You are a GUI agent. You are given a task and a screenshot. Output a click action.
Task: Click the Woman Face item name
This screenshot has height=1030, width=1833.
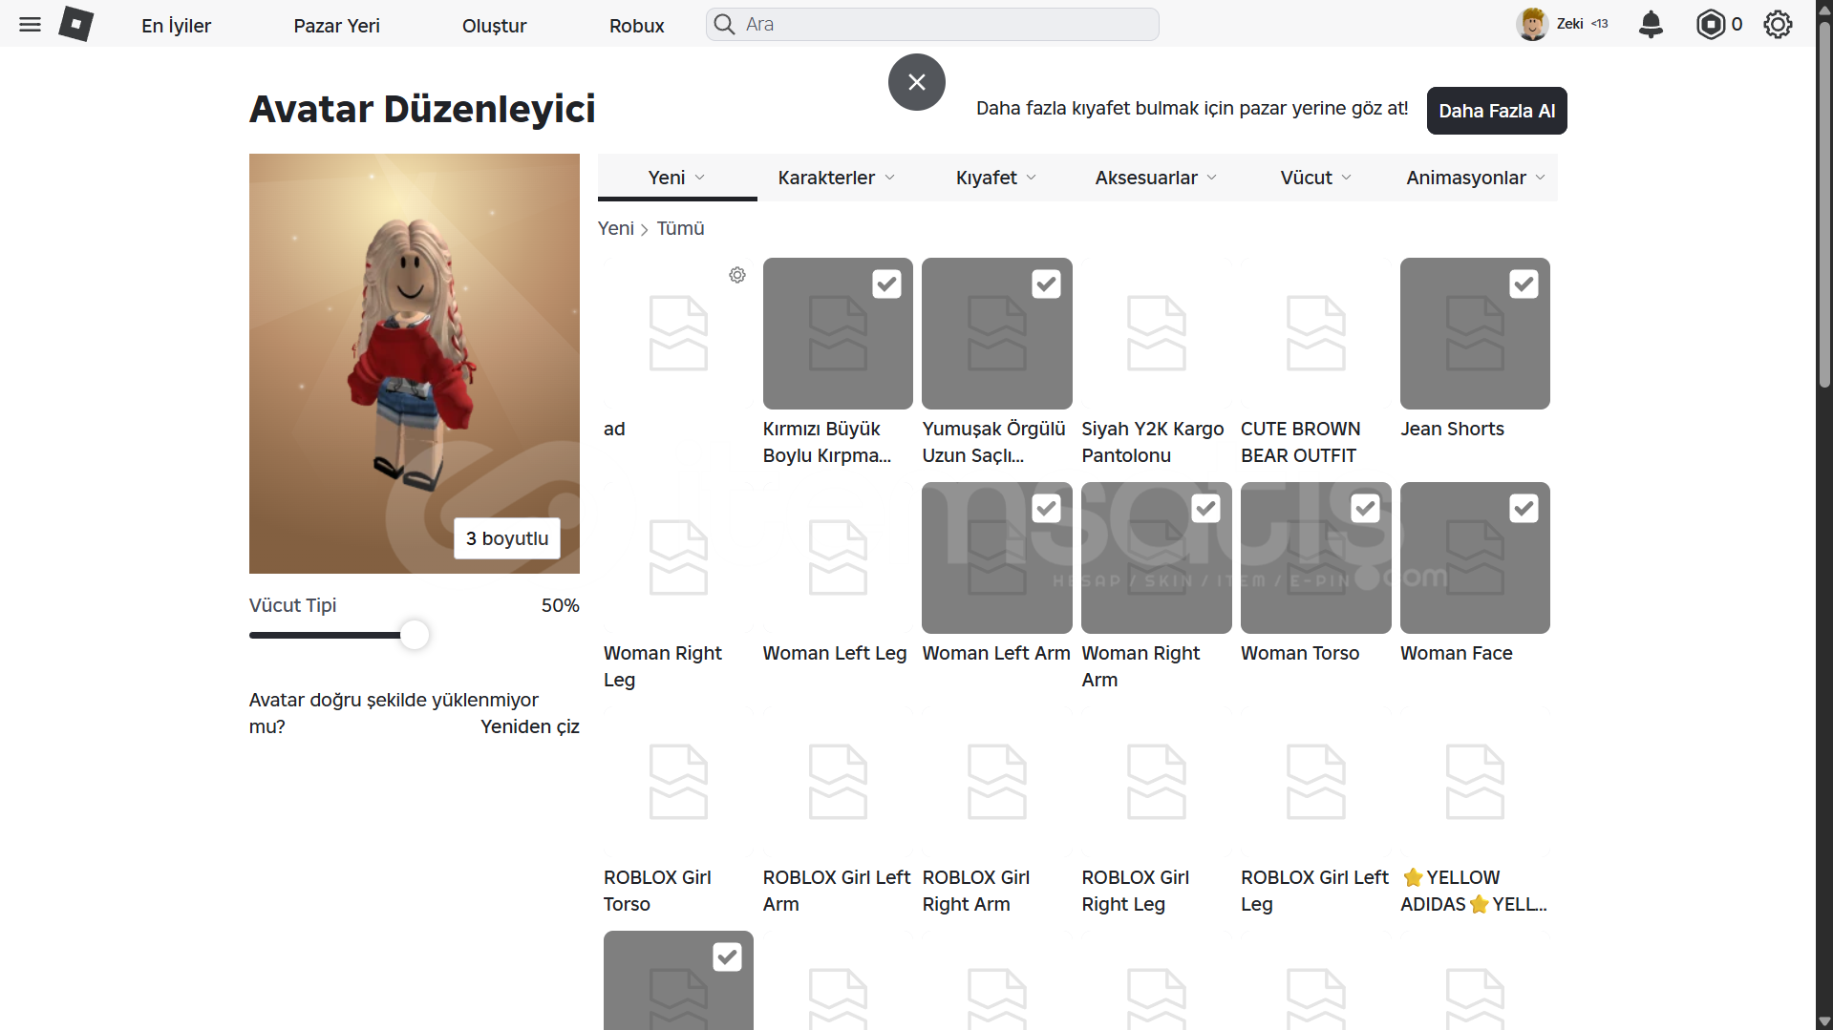[1456, 653]
